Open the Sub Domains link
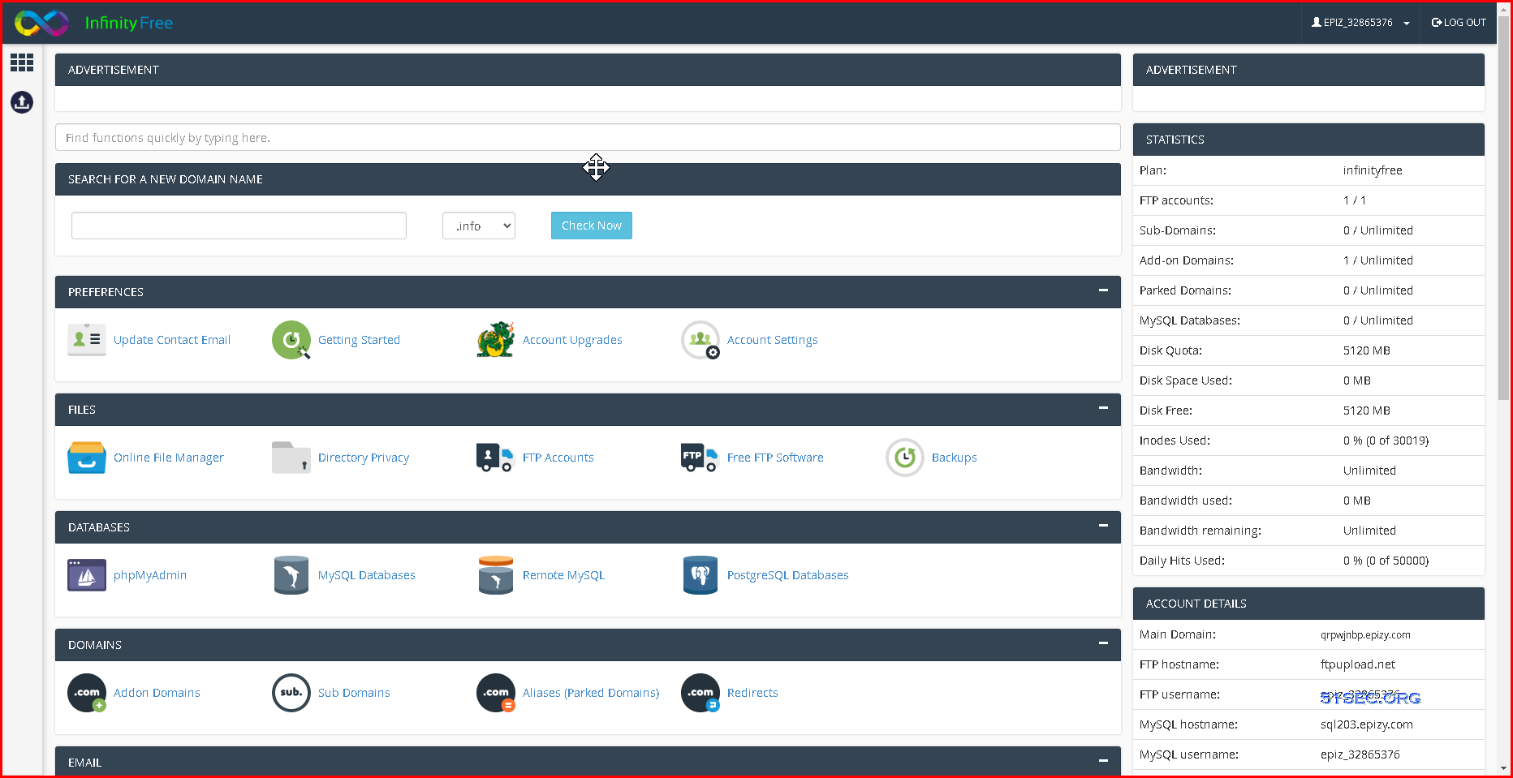Image resolution: width=1513 pixels, height=778 pixels. pos(354,693)
